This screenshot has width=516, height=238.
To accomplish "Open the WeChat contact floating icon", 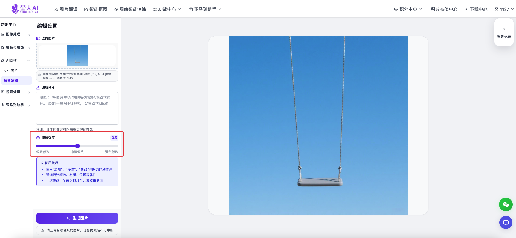I will click(x=506, y=204).
